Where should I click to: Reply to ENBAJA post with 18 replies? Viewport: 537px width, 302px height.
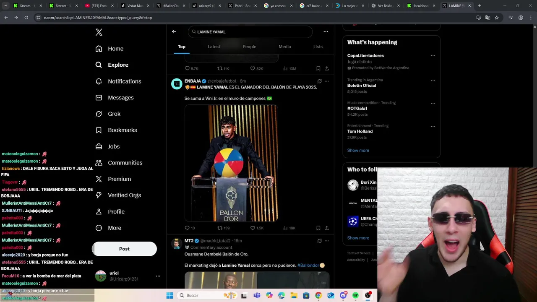[190, 228]
